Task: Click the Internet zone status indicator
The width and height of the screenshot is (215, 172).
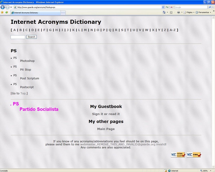Action: 173,171
